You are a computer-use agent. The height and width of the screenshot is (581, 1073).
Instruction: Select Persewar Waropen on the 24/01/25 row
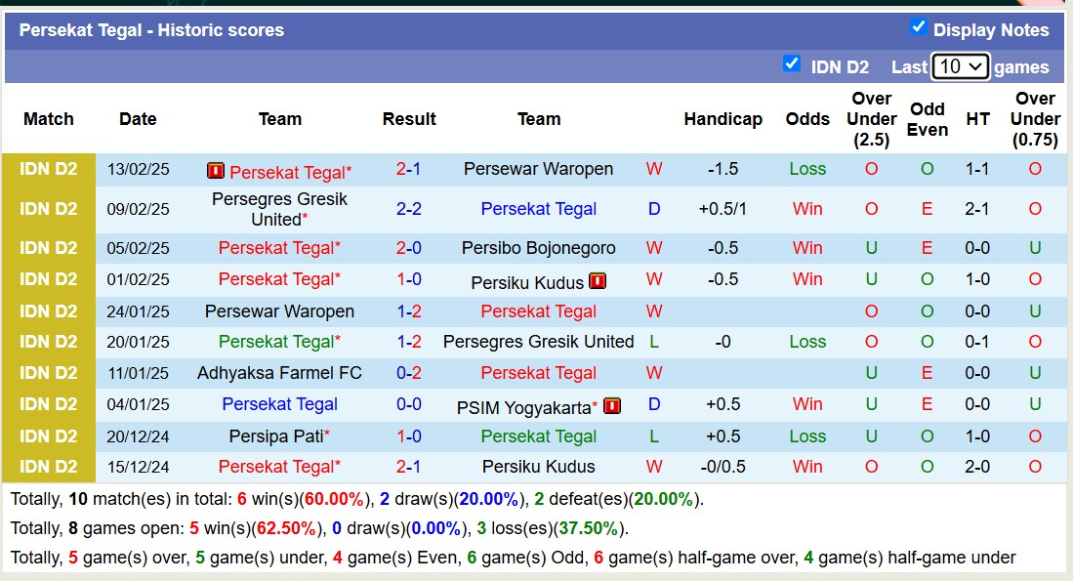coord(280,311)
